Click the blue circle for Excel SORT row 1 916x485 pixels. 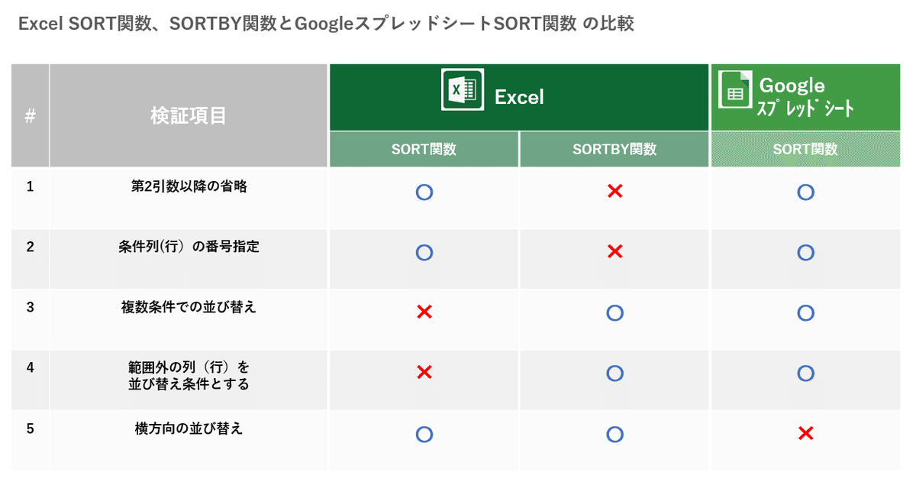coord(424,192)
